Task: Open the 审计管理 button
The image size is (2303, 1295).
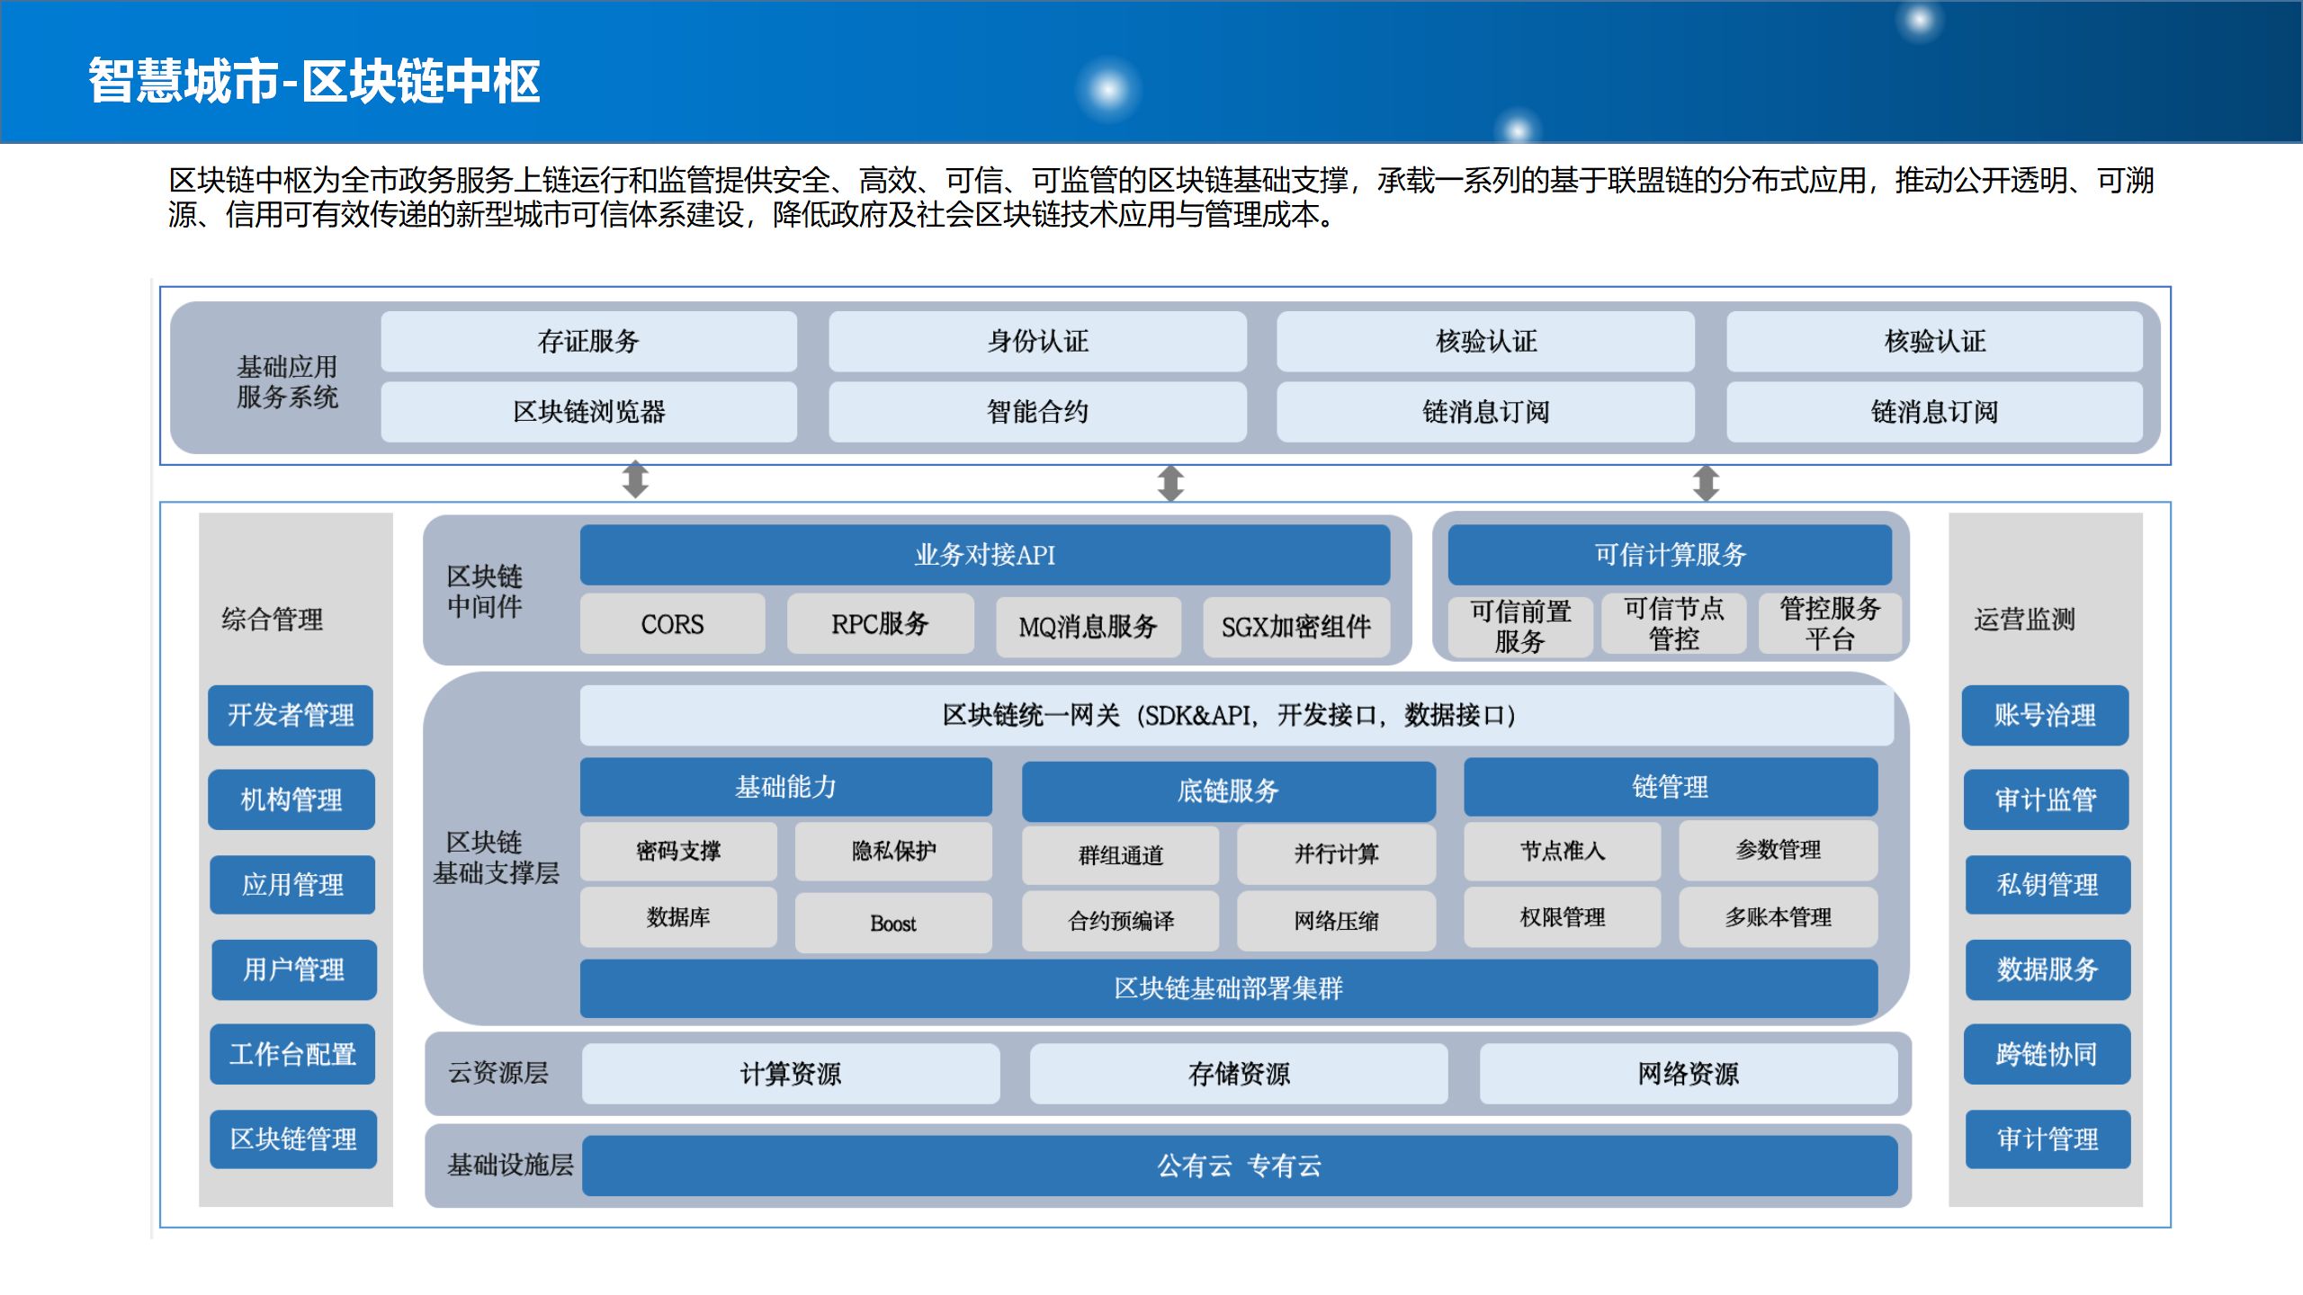Action: pyautogui.click(x=2048, y=1139)
